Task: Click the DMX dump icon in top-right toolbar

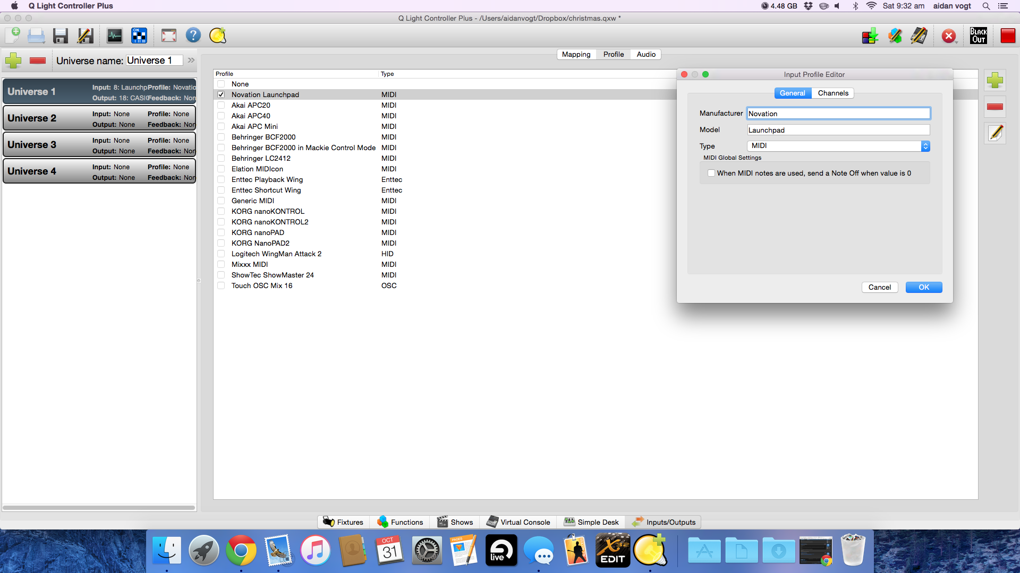Action: [870, 36]
